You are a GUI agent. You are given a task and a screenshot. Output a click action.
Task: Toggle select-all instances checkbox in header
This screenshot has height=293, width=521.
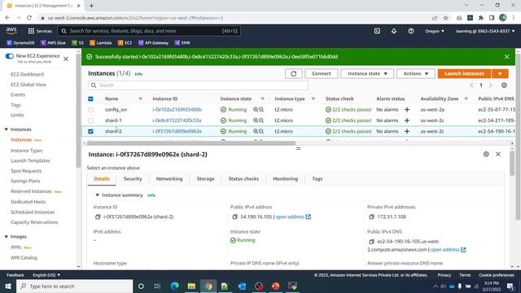pos(90,99)
